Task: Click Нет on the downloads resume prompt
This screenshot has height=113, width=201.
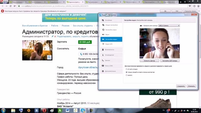Action: point(177,11)
